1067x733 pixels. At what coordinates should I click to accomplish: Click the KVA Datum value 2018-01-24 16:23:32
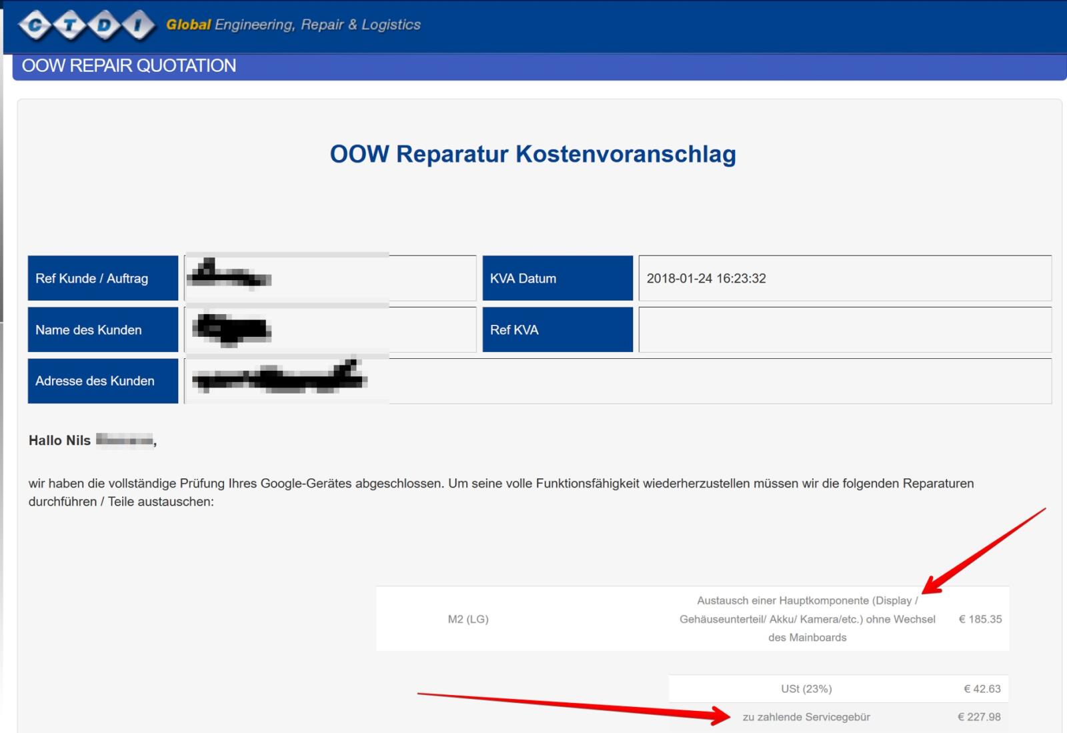[x=706, y=279]
